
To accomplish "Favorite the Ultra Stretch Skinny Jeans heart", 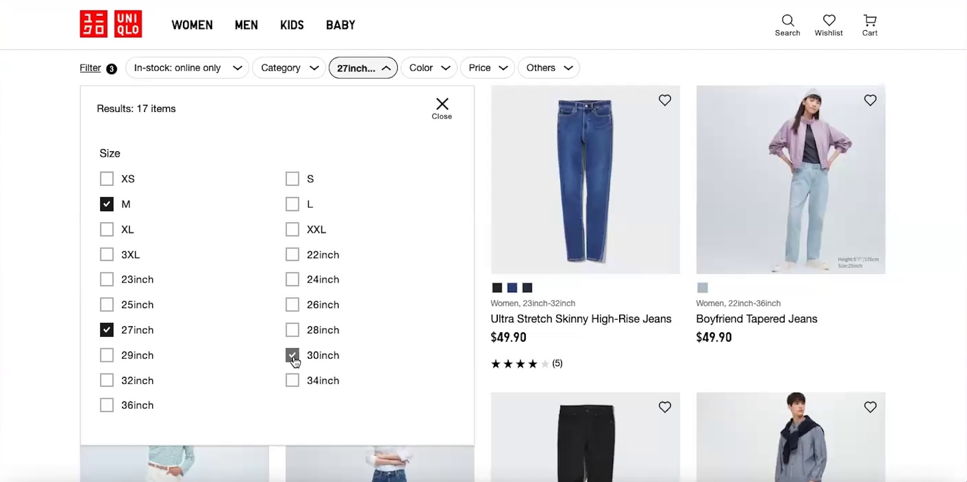I will tap(665, 100).
